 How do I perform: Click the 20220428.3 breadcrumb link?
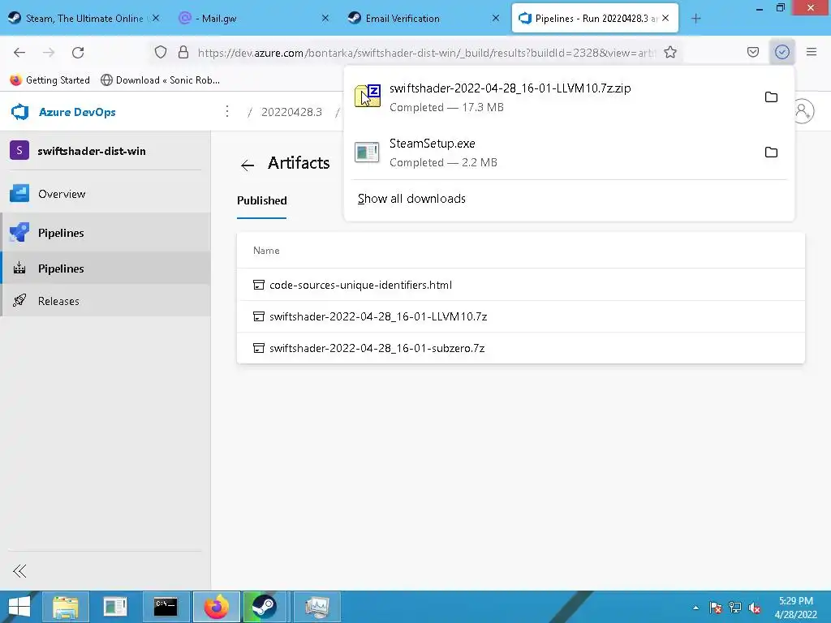[291, 112]
